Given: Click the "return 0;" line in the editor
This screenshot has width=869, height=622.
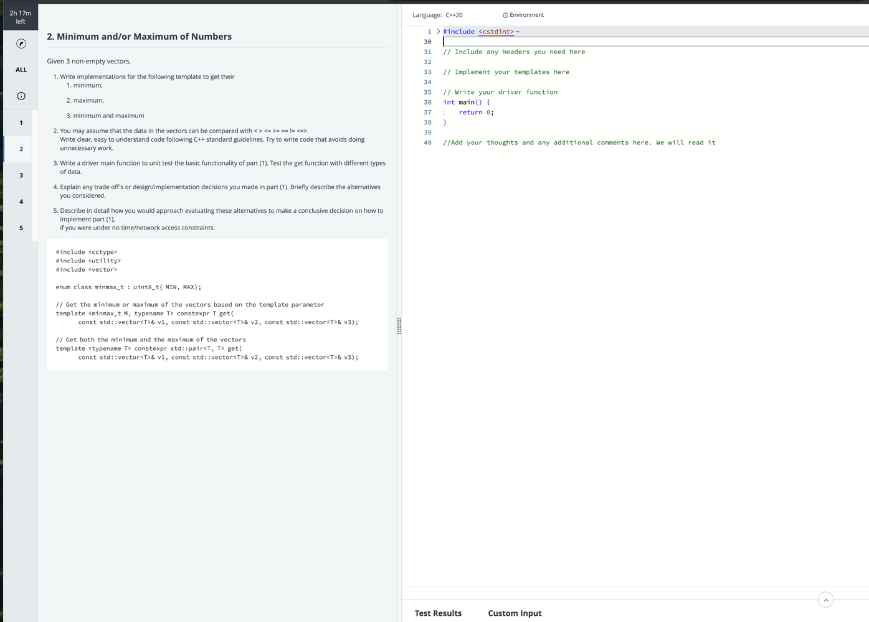Looking at the screenshot, I should (x=476, y=113).
